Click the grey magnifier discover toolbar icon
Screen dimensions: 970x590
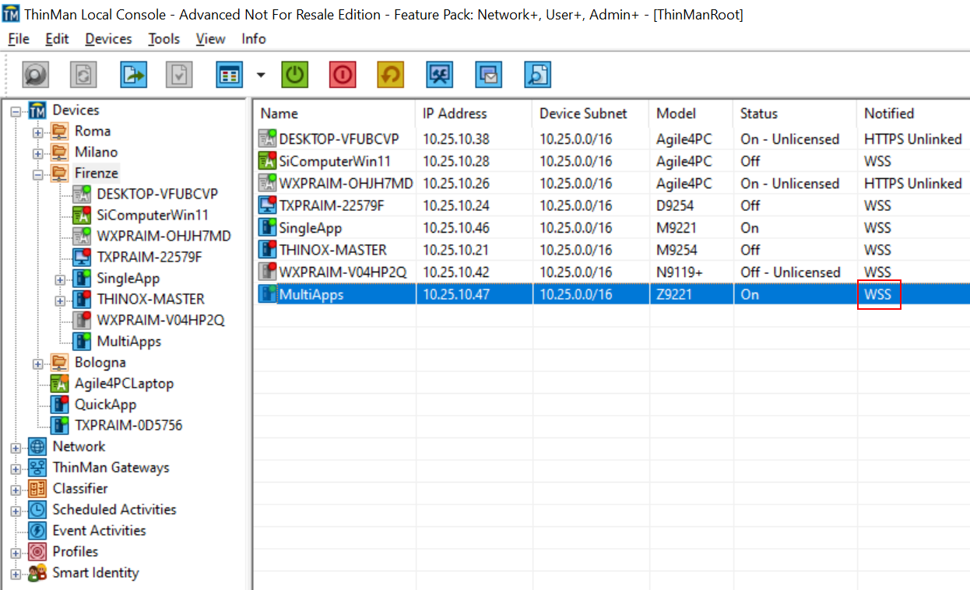[x=35, y=75]
